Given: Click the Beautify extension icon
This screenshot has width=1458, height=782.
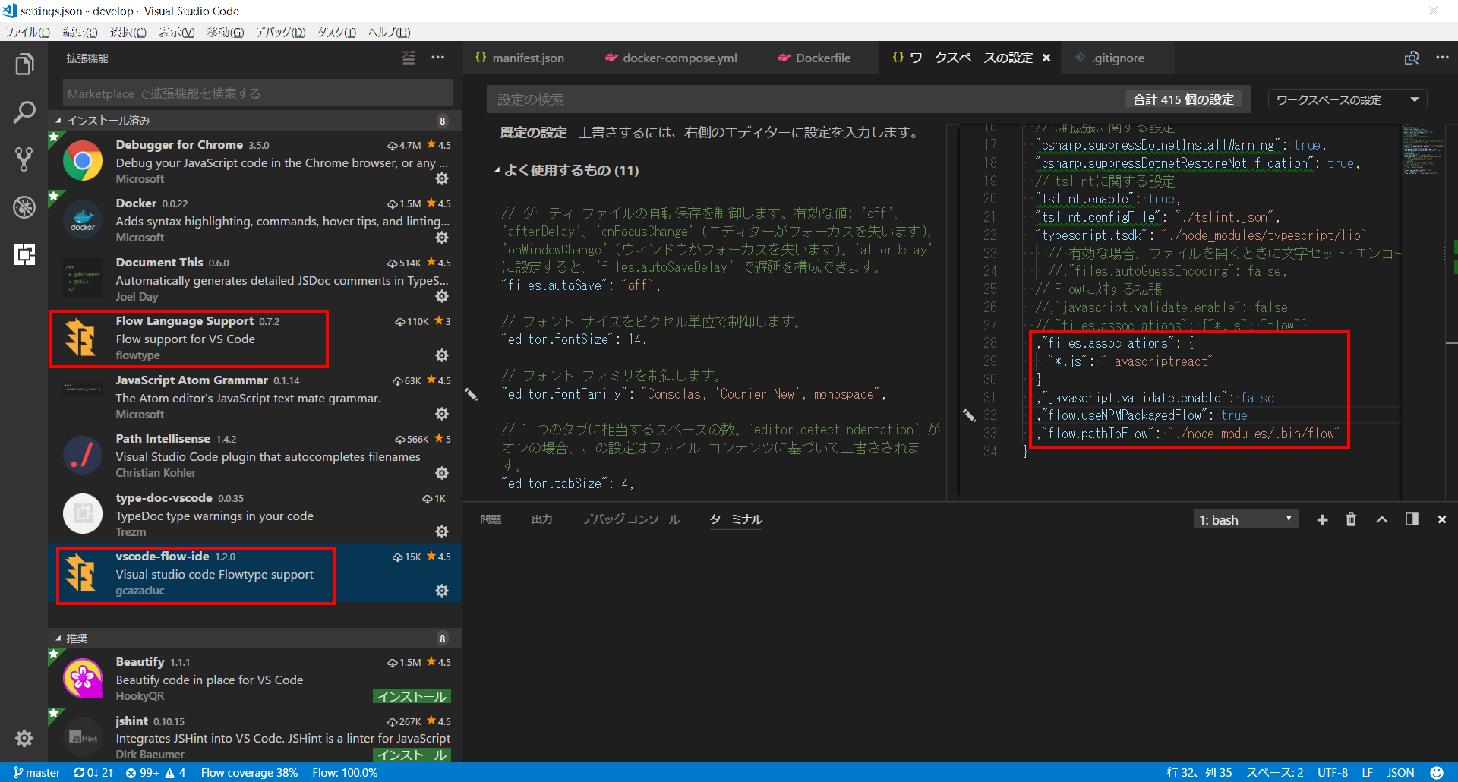Looking at the screenshot, I should (x=83, y=678).
